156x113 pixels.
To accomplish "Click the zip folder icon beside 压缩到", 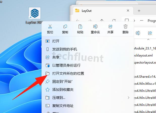I will (48, 98).
